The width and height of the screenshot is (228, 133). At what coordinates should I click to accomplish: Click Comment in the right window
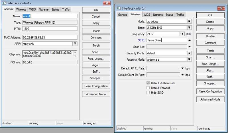[x=210, y=43]
